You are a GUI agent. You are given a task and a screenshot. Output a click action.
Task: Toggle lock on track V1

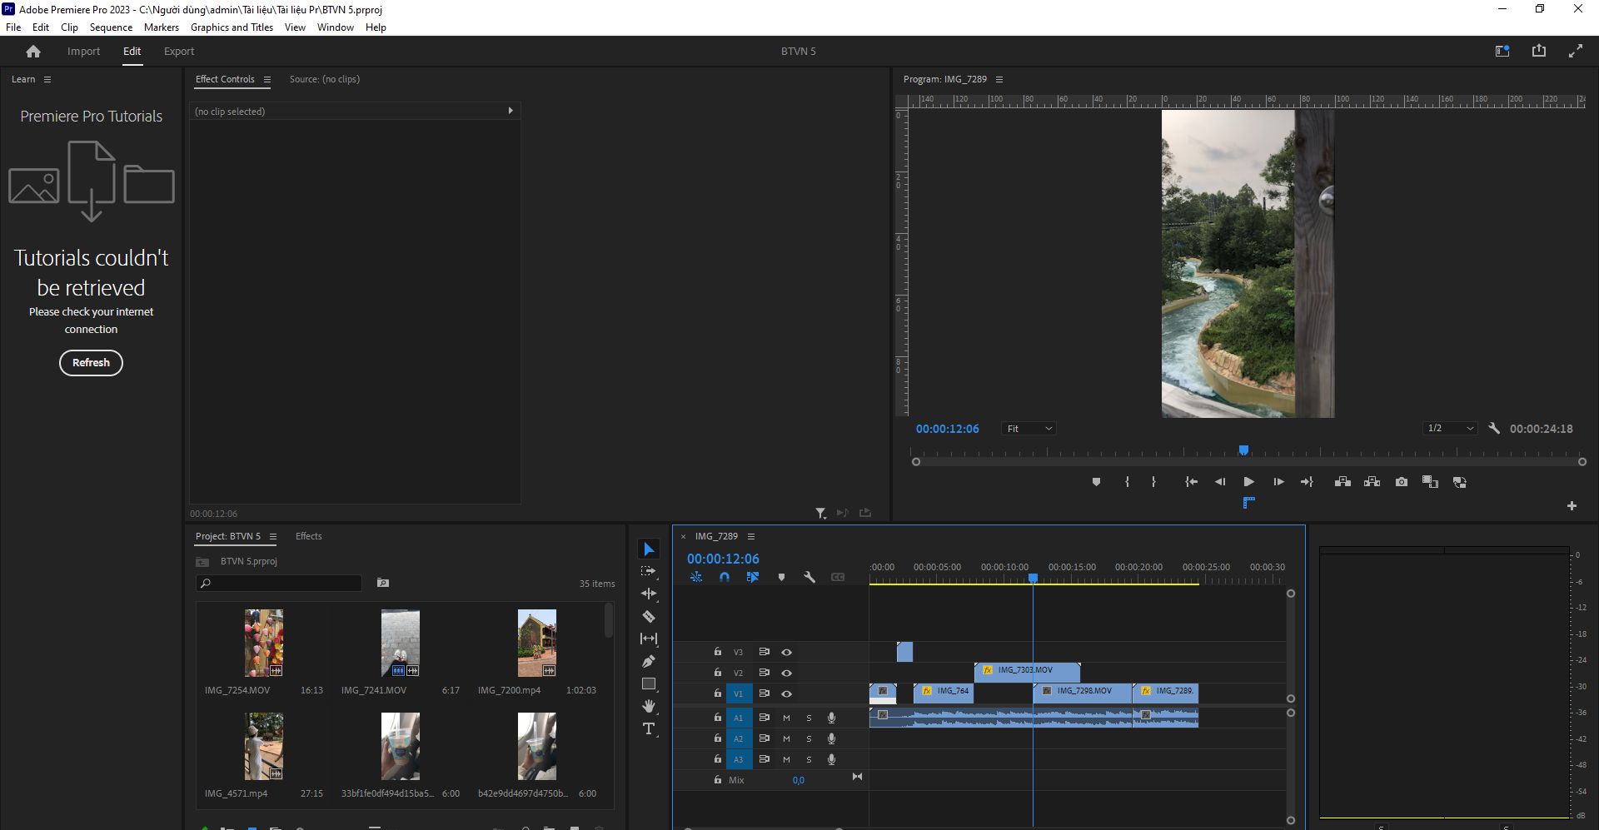[x=717, y=693]
